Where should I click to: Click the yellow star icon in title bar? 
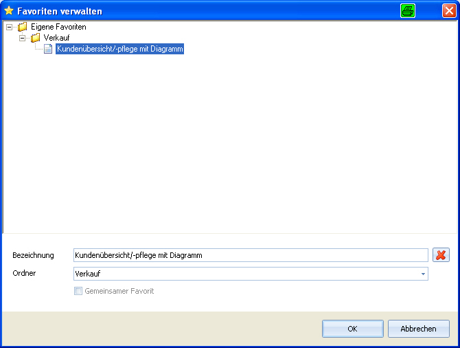click(9, 11)
